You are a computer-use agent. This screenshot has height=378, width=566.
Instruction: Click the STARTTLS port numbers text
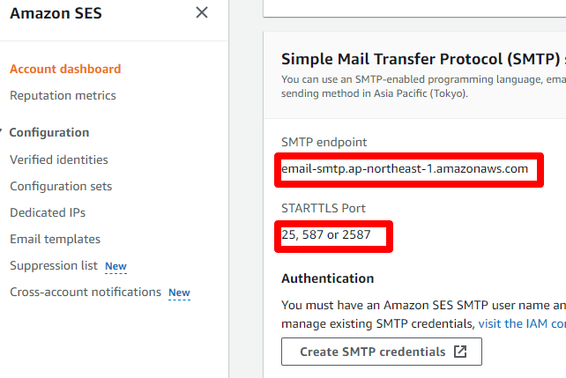(x=326, y=234)
